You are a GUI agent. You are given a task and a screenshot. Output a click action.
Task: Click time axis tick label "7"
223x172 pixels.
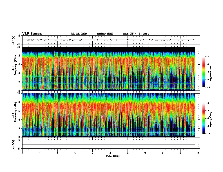(x=145, y=153)
